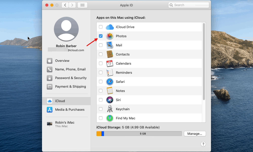Open Media & Purchases section
Screen dimensions: 253x152
tap(66, 110)
